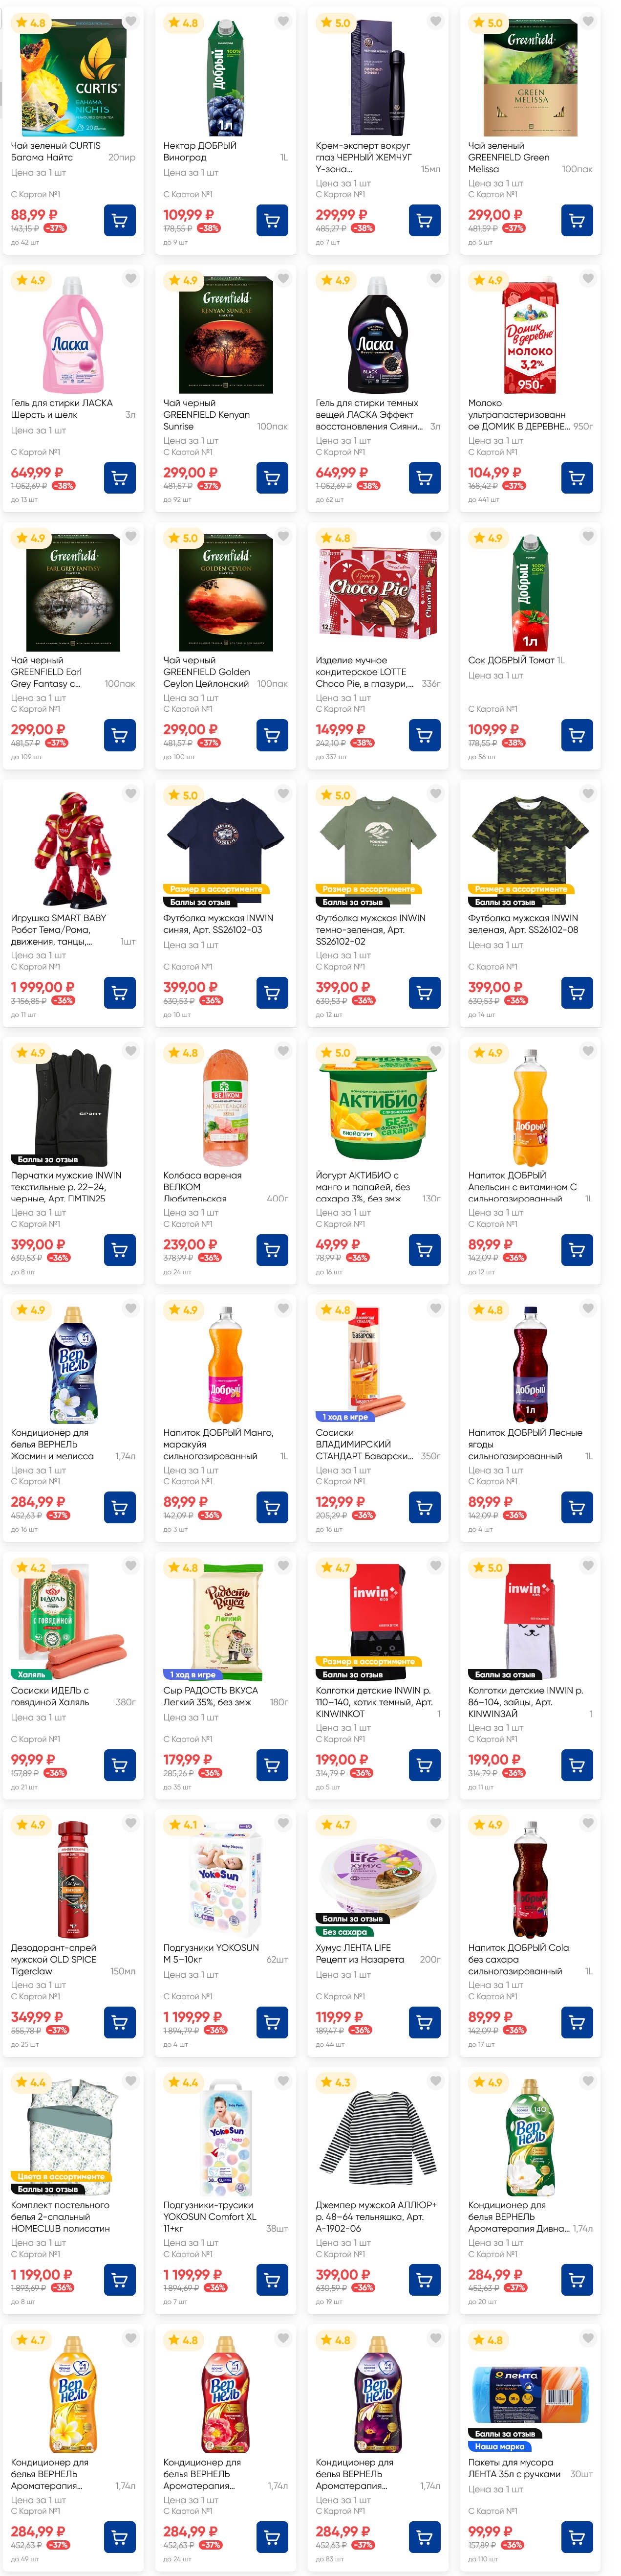621x2576 pixels.
Task: Add Curtis Bahama Nights tea to cart
Action: [x=120, y=220]
